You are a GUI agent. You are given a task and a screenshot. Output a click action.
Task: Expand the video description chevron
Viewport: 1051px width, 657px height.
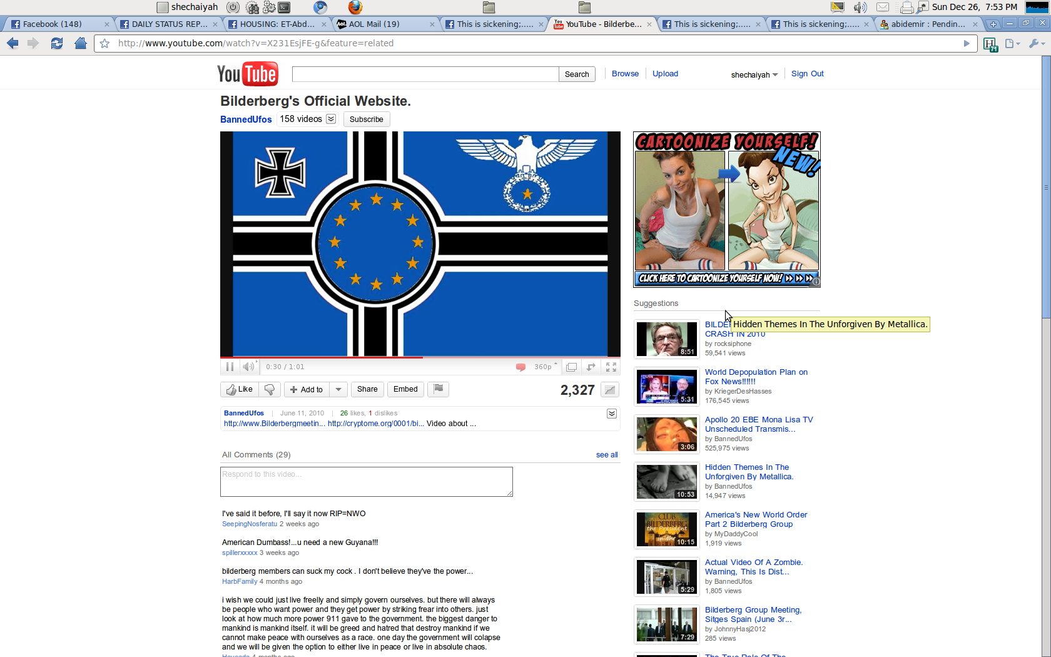pos(612,414)
